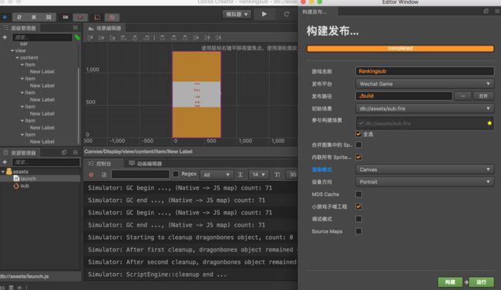Enable merge atlas SpriteFrames checkbox
Image resolution: width=501 pixels, height=290 pixels.
coord(358,145)
